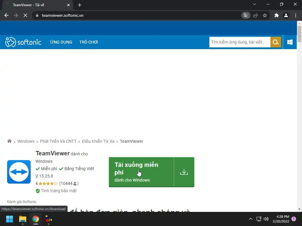Open the ỨNG DỤNG menu
Screen dimensions: 302x226
click(x=61, y=42)
